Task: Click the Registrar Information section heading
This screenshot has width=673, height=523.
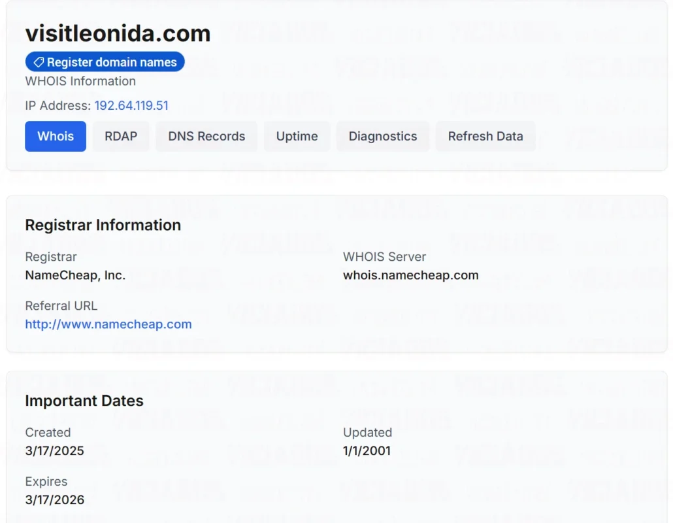Action: 103,225
